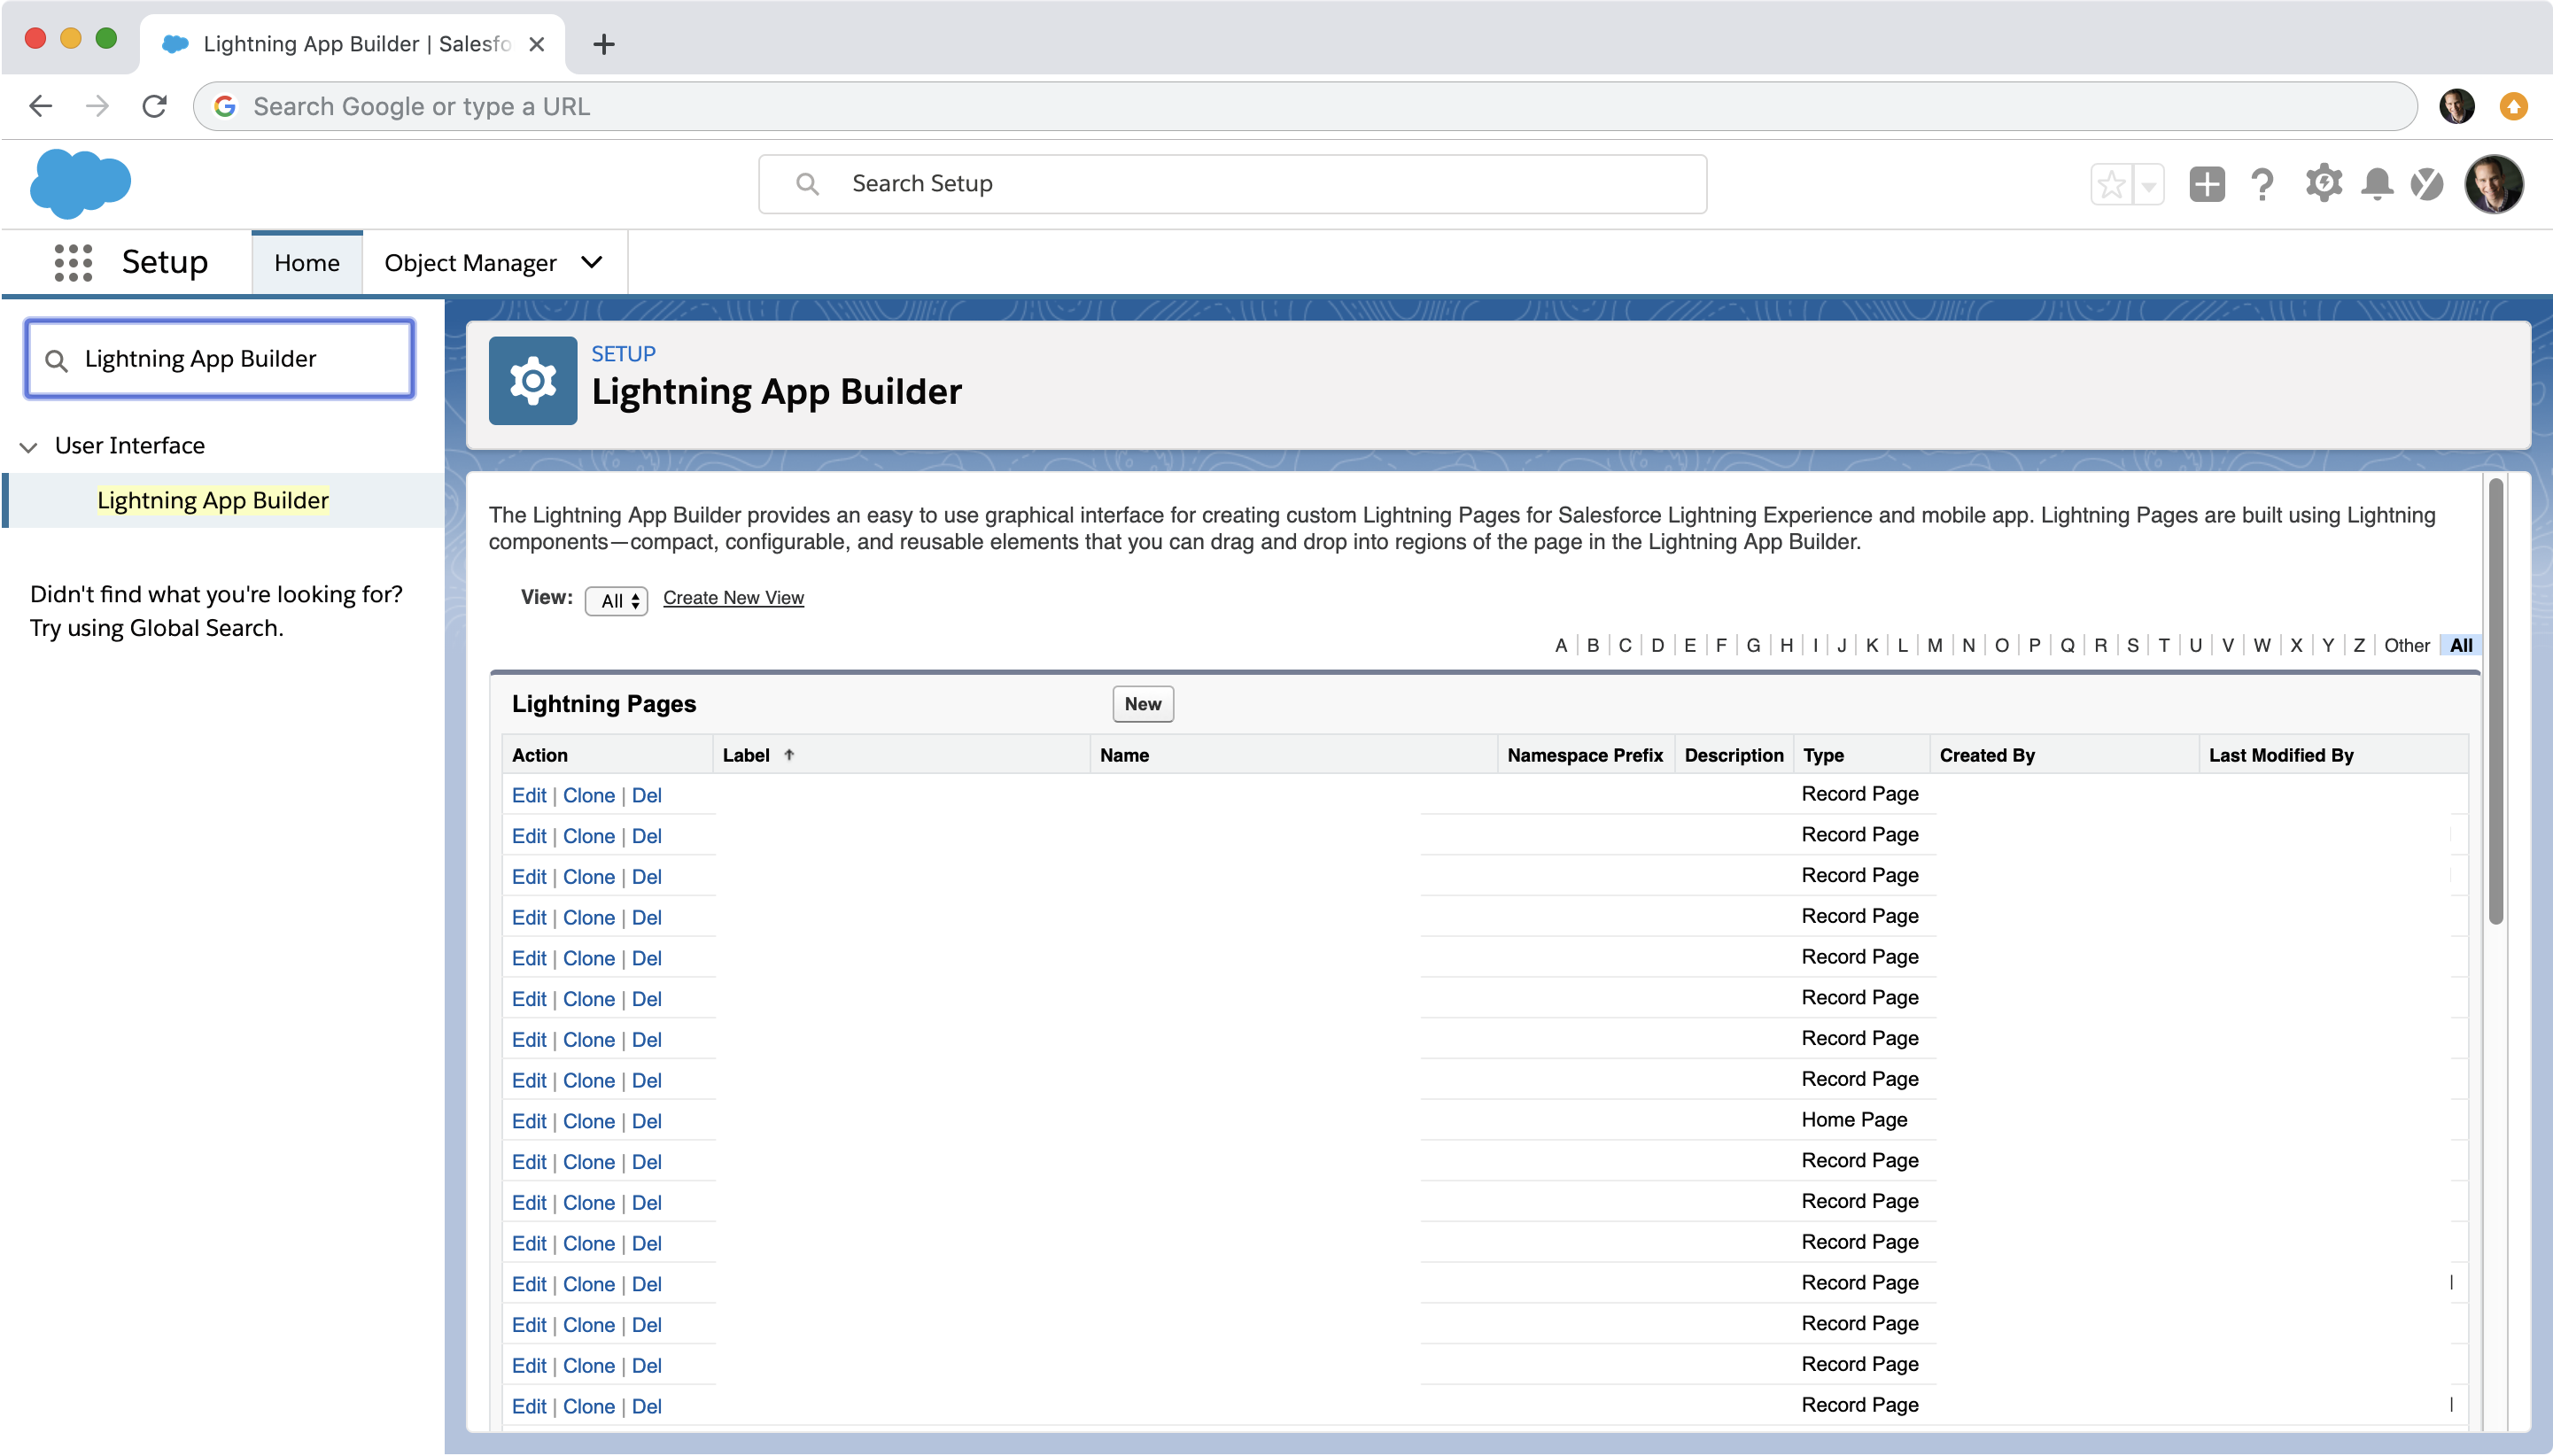
Task: Click the browser forward arrow
Action: click(97, 106)
